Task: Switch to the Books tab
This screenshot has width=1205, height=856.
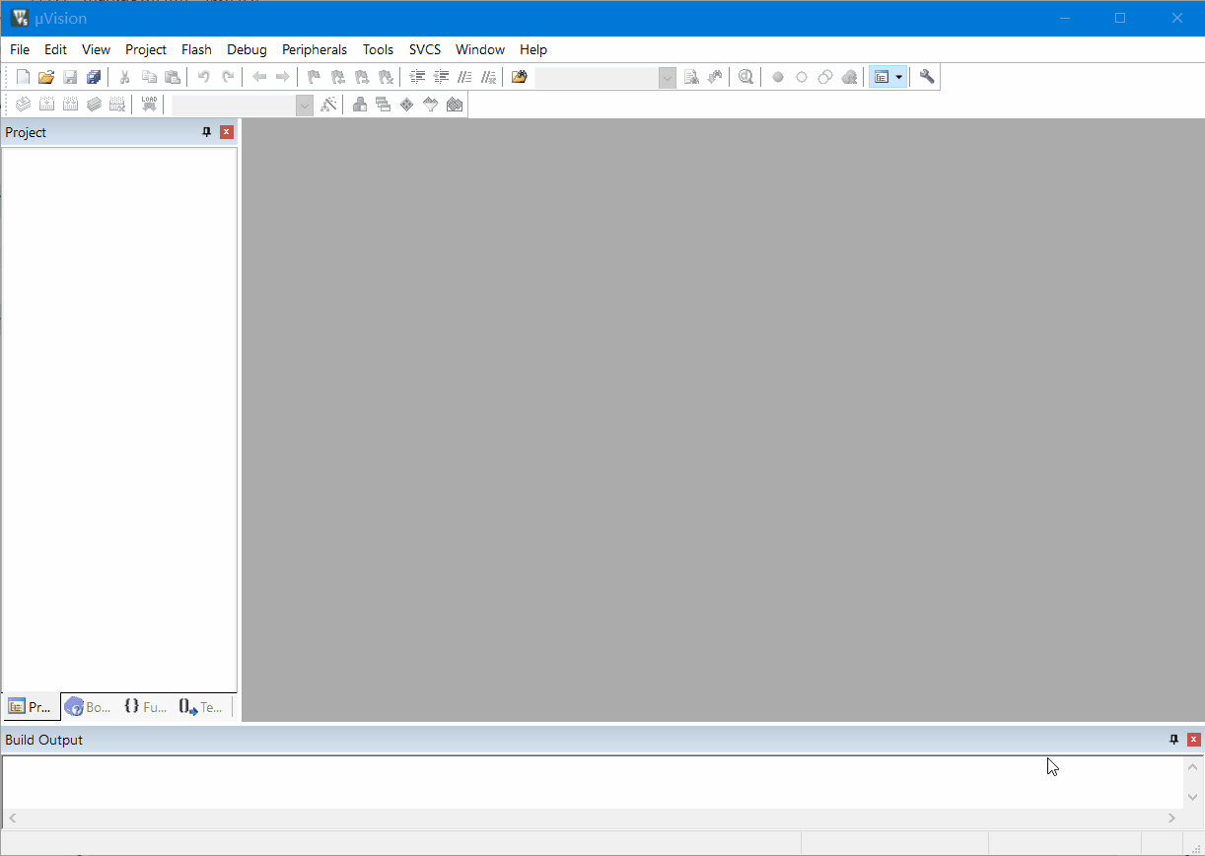Action: click(88, 707)
